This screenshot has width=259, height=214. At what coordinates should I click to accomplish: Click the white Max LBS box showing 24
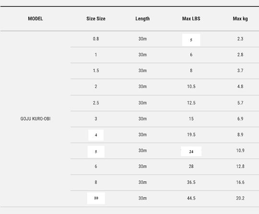pos(191,151)
